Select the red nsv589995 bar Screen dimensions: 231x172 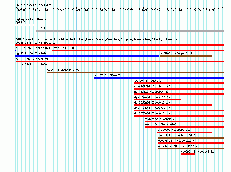[x=184, y=121]
